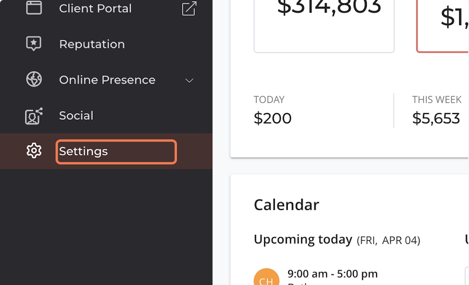Screen dimensions: 469x285
Task: Open the 9:00 am - 5:00 pm appointment
Action: pyautogui.click(x=332, y=274)
